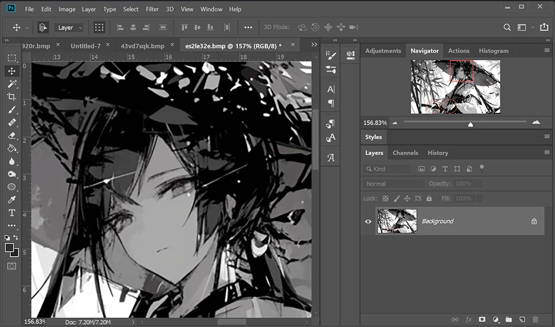
Task: Open the workspace switcher dropdown
Action: coord(526,27)
